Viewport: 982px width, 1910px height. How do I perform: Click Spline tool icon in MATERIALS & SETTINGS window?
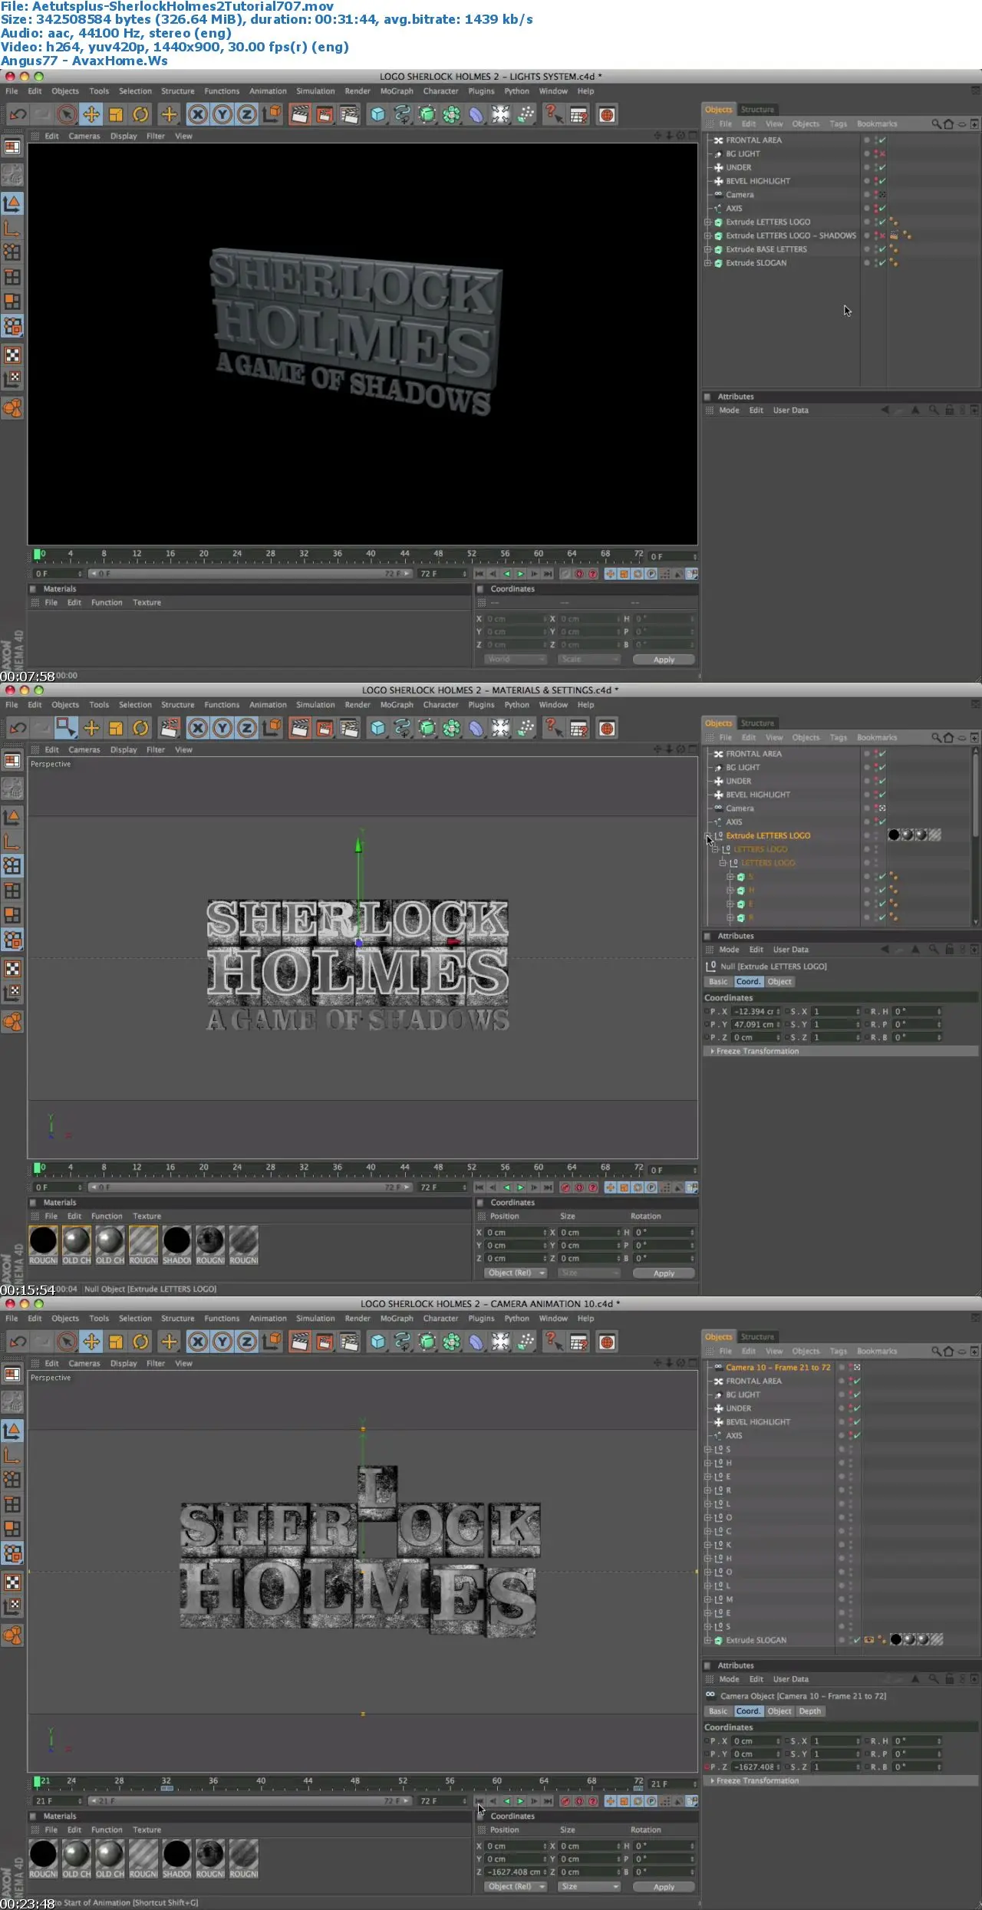click(402, 728)
